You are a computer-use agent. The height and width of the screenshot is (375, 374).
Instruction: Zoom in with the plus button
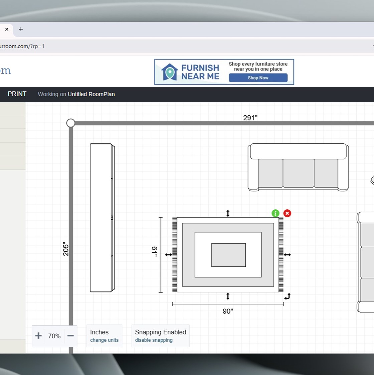pos(38,336)
